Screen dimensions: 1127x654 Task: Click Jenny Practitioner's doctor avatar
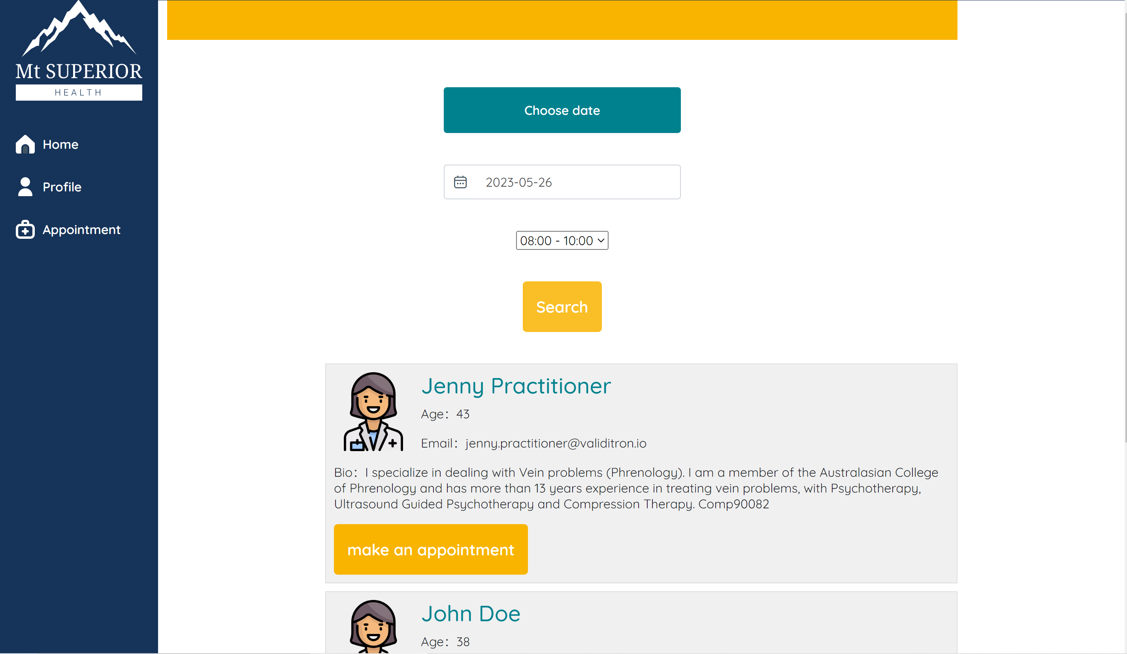(373, 411)
